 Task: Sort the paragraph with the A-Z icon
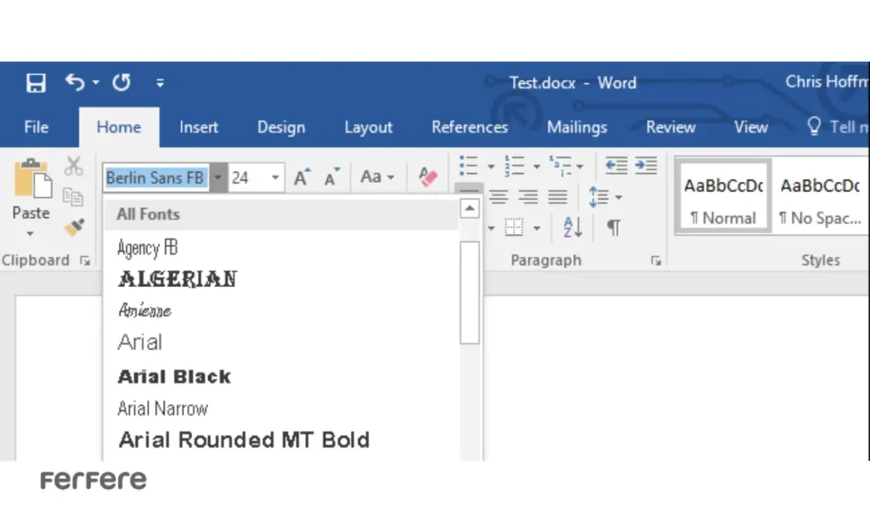[x=573, y=227]
